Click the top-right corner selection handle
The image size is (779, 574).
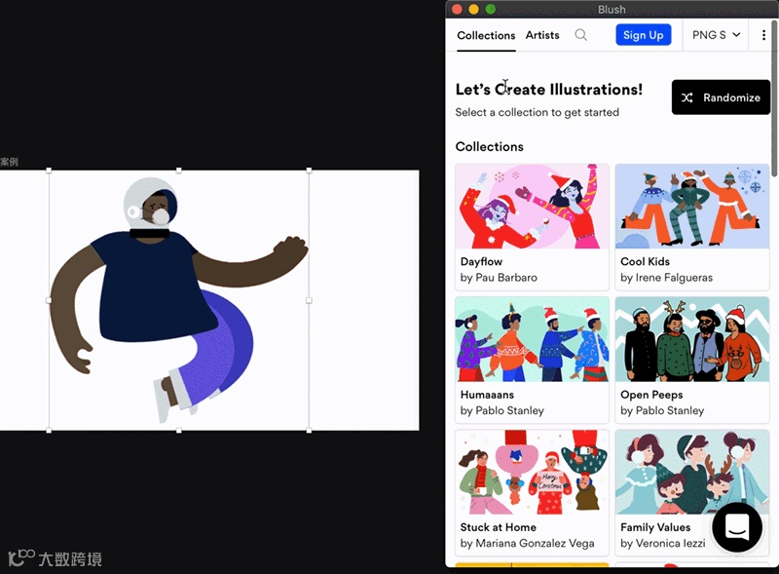coord(309,171)
